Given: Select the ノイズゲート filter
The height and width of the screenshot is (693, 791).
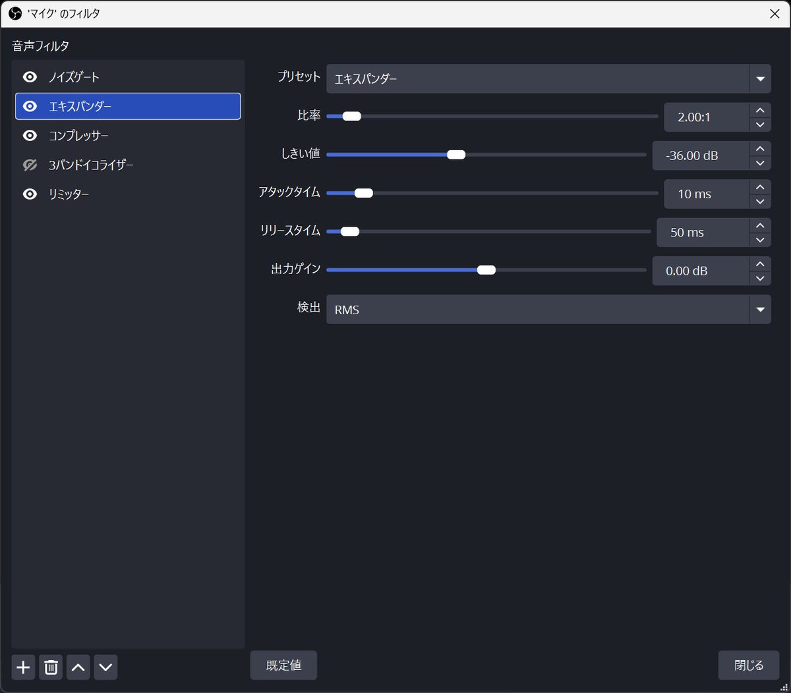Looking at the screenshot, I should (128, 77).
